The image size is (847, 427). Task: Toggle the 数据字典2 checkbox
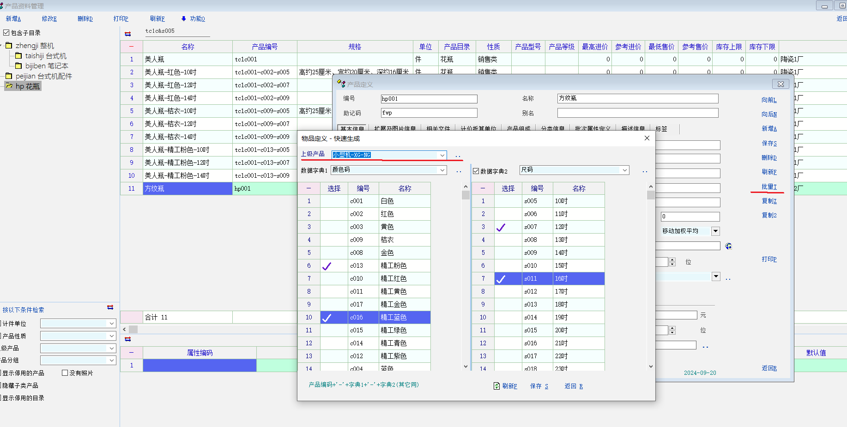pyautogui.click(x=476, y=171)
